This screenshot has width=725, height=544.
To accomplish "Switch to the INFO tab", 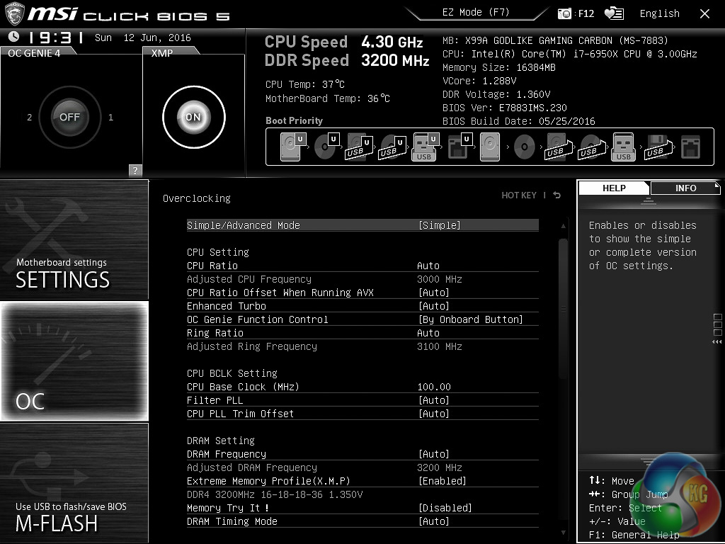I will pos(685,188).
